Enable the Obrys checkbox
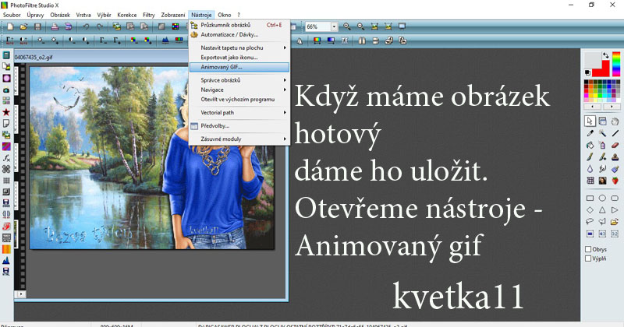 [588, 249]
